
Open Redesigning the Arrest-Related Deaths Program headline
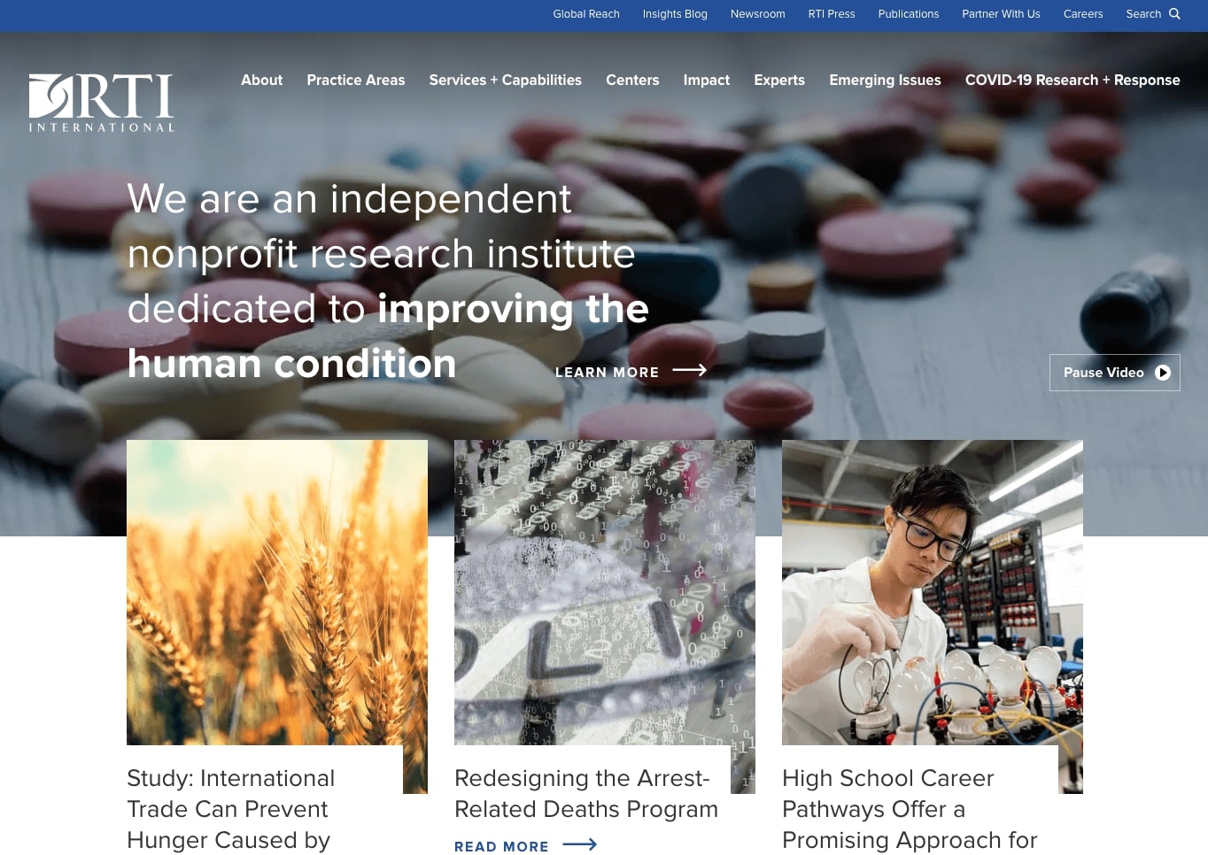pyautogui.click(x=586, y=793)
